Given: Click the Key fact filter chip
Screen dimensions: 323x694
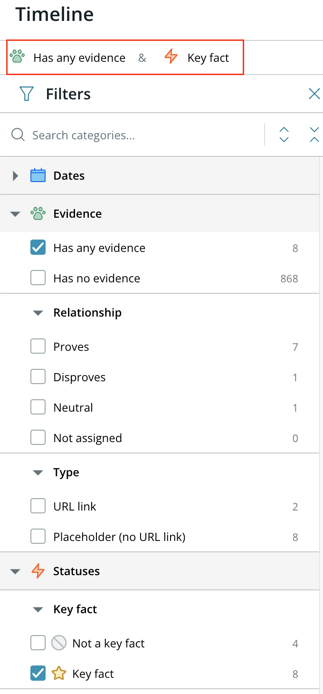Looking at the screenshot, I should point(197,58).
